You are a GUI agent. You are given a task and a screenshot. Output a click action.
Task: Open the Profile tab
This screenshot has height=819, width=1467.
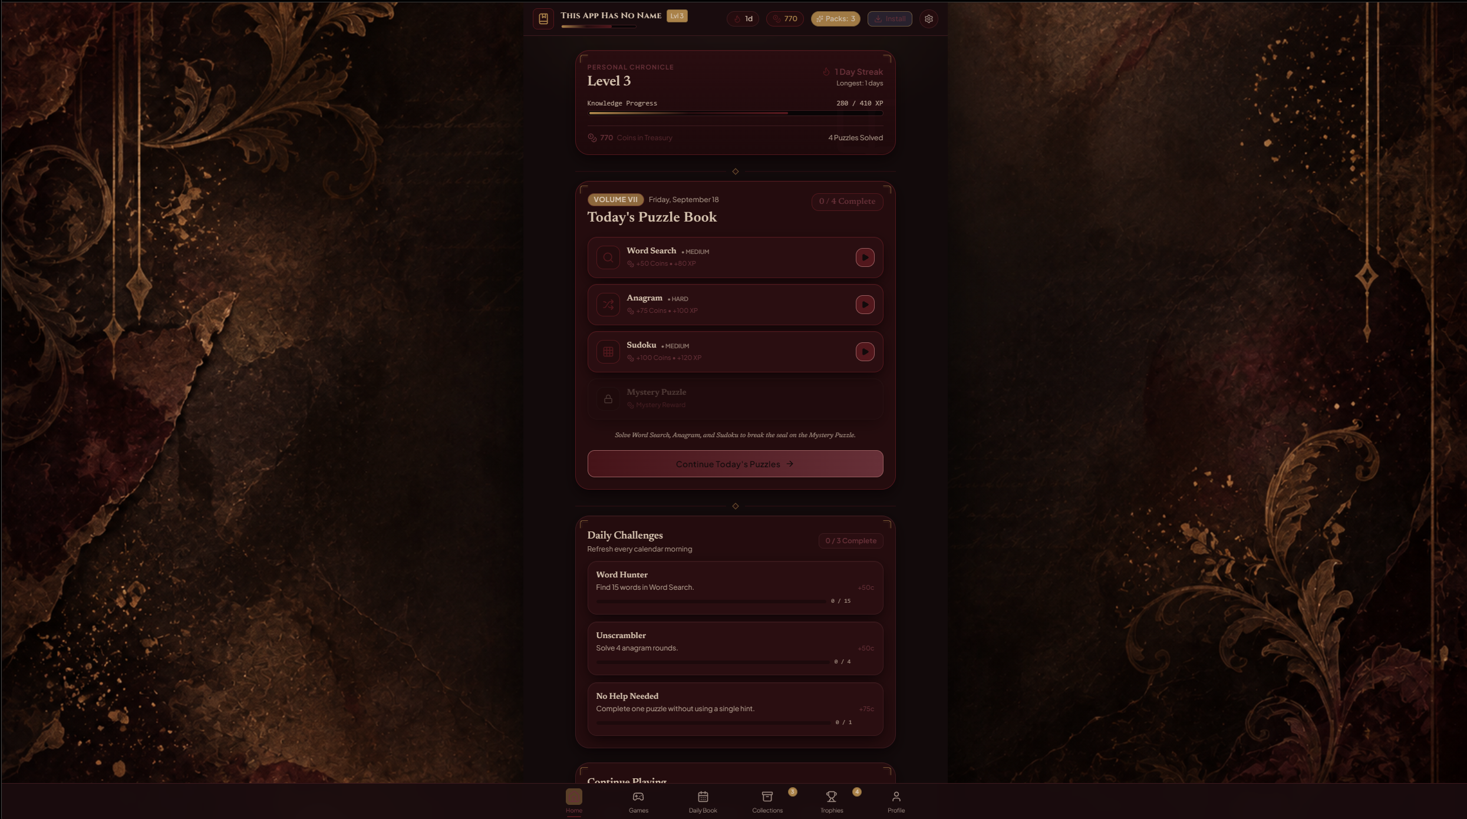click(x=896, y=801)
